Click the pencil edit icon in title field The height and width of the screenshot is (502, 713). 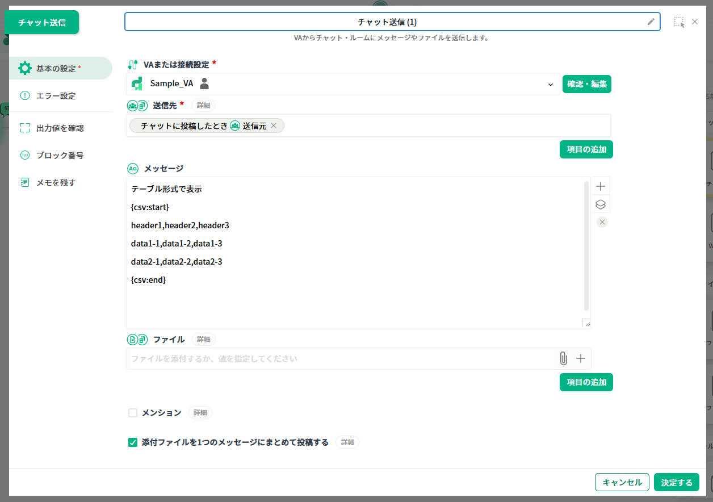651,22
